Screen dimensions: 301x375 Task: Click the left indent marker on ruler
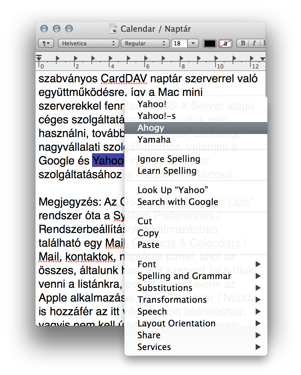coord(39,58)
